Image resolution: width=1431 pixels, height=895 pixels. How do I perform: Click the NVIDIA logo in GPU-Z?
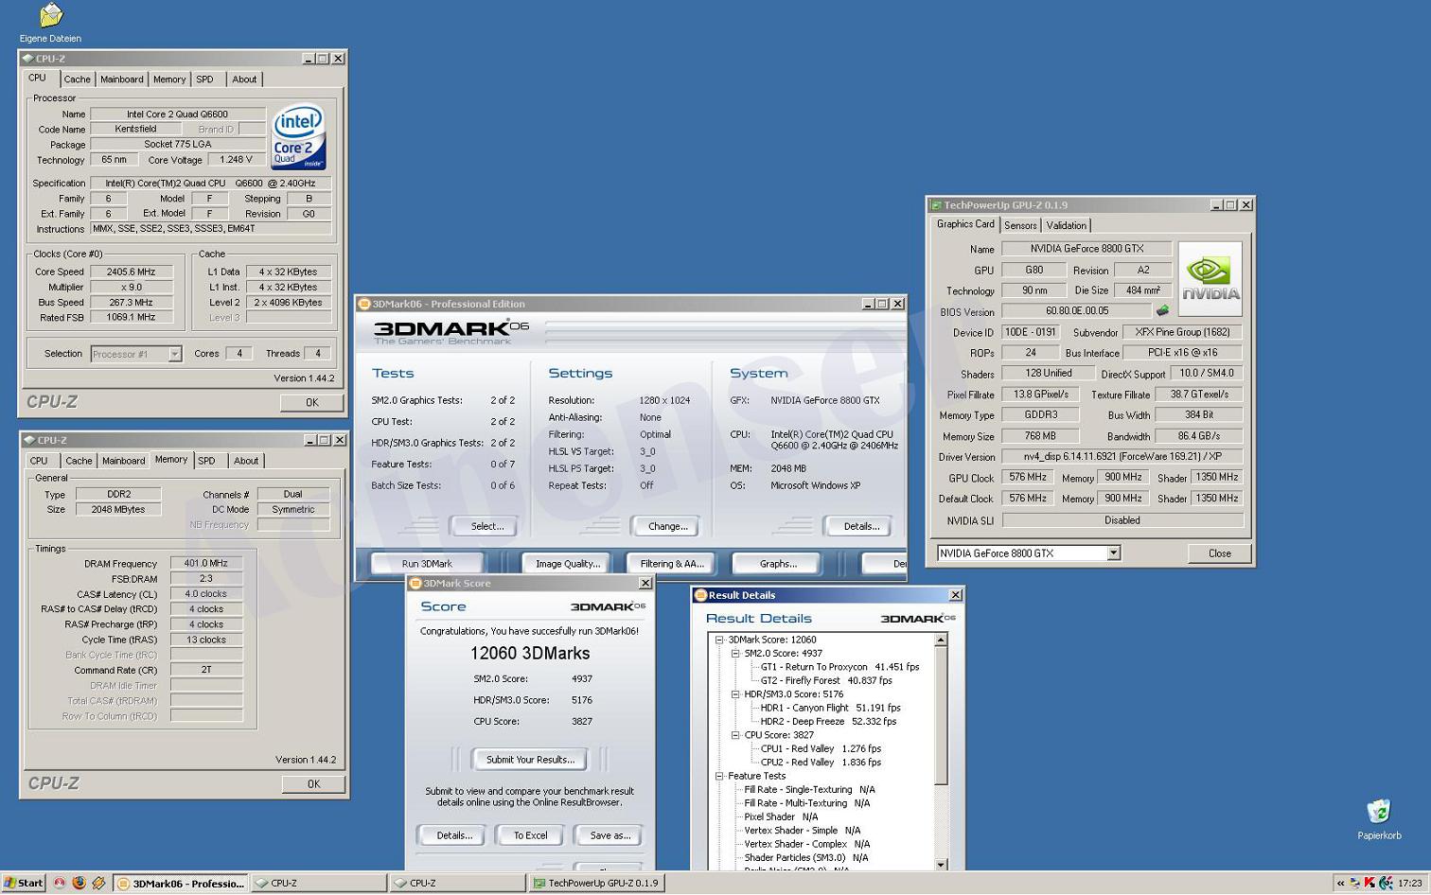click(x=1210, y=278)
